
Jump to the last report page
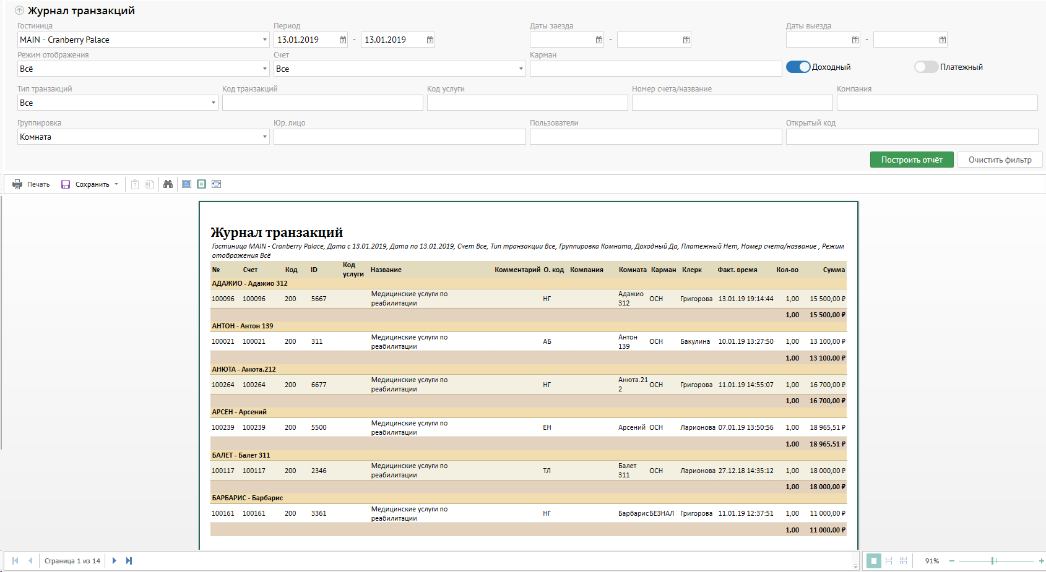click(x=129, y=561)
